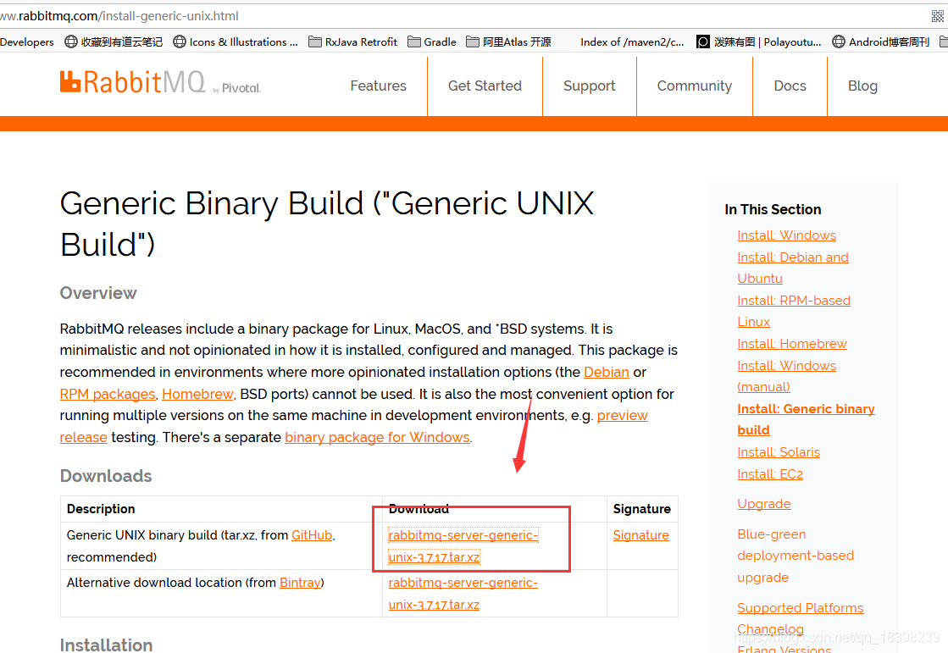Open the Docs menu item
The width and height of the screenshot is (948, 653).
(790, 86)
